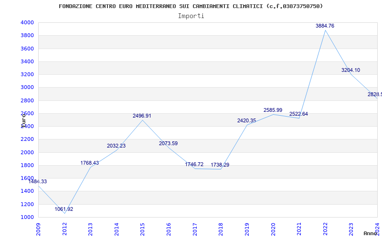Click the x-axis year 2018
The width and height of the screenshot is (382, 238).
(221, 229)
